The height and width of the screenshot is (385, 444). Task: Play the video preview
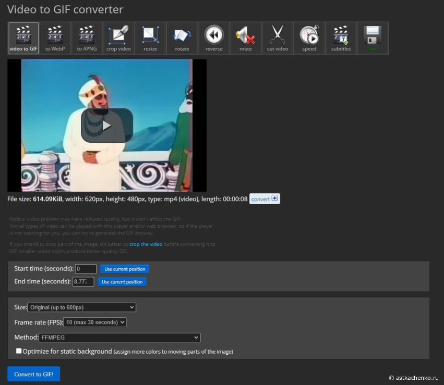[x=107, y=125]
